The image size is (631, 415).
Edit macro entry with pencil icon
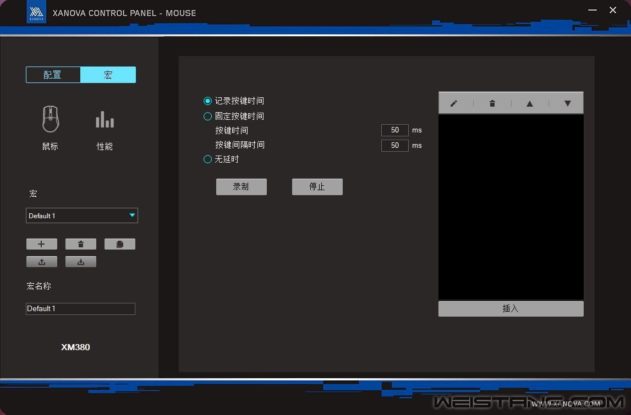click(x=453, y=103)
